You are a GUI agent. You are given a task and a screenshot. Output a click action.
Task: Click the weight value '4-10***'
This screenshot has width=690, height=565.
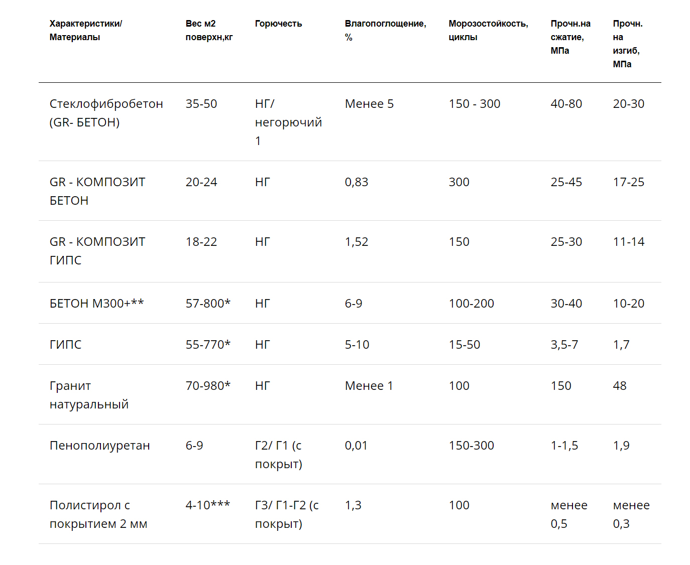[x=208, y=505]
